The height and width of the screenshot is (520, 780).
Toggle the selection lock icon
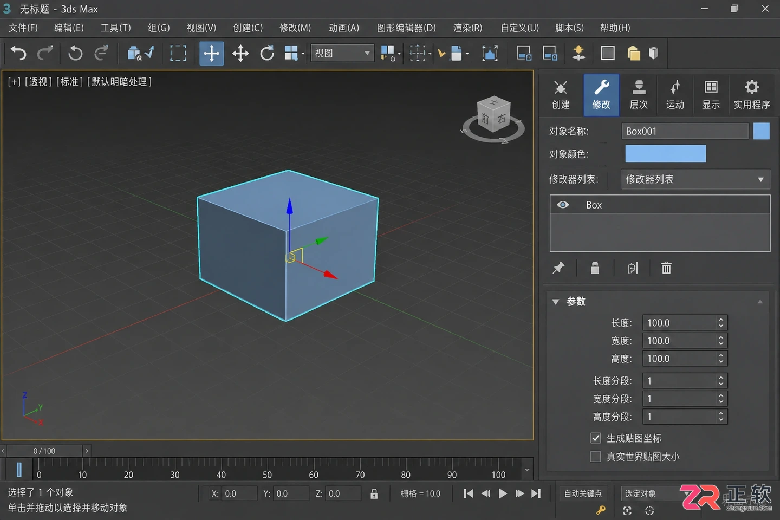tap(374, 493)
